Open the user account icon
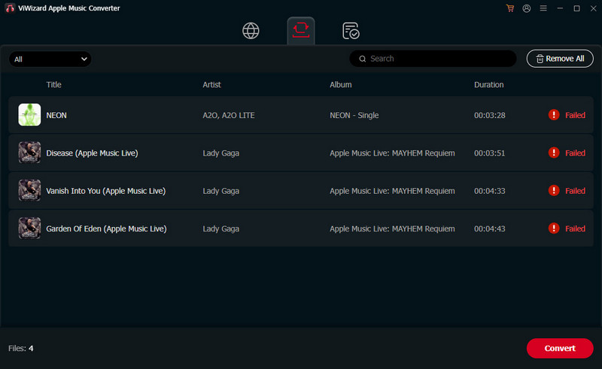The height and width of the screenshot is (369, 602). tap(527, 8)
